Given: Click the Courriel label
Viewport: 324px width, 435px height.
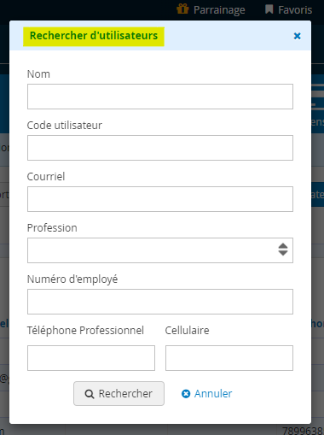Looking at the screenshot, I should 46,176.
